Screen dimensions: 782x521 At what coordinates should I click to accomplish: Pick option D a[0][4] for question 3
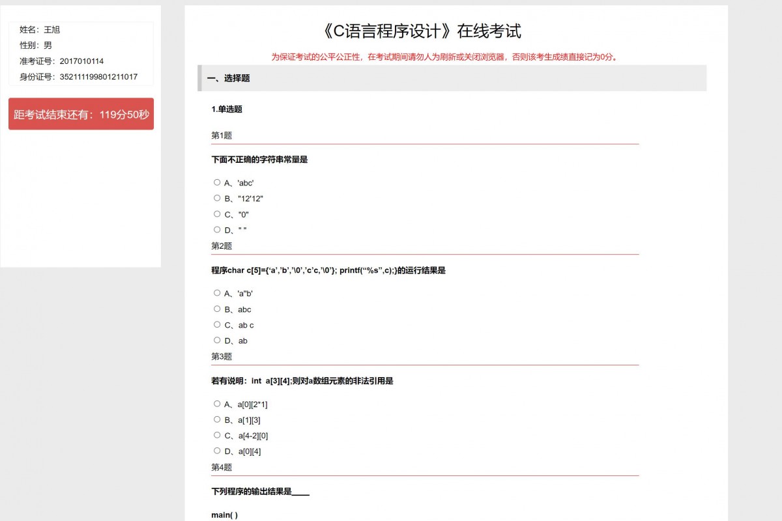217,450
